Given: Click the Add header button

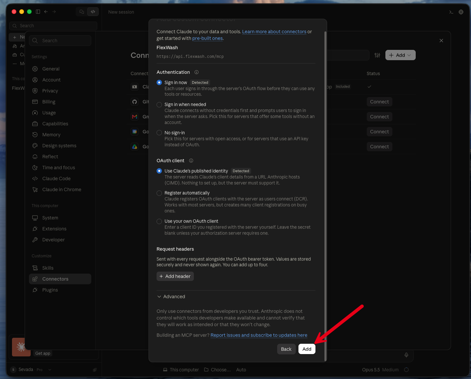Looking at the screenshot, I should pyautogui.click(x=175, y=276).
